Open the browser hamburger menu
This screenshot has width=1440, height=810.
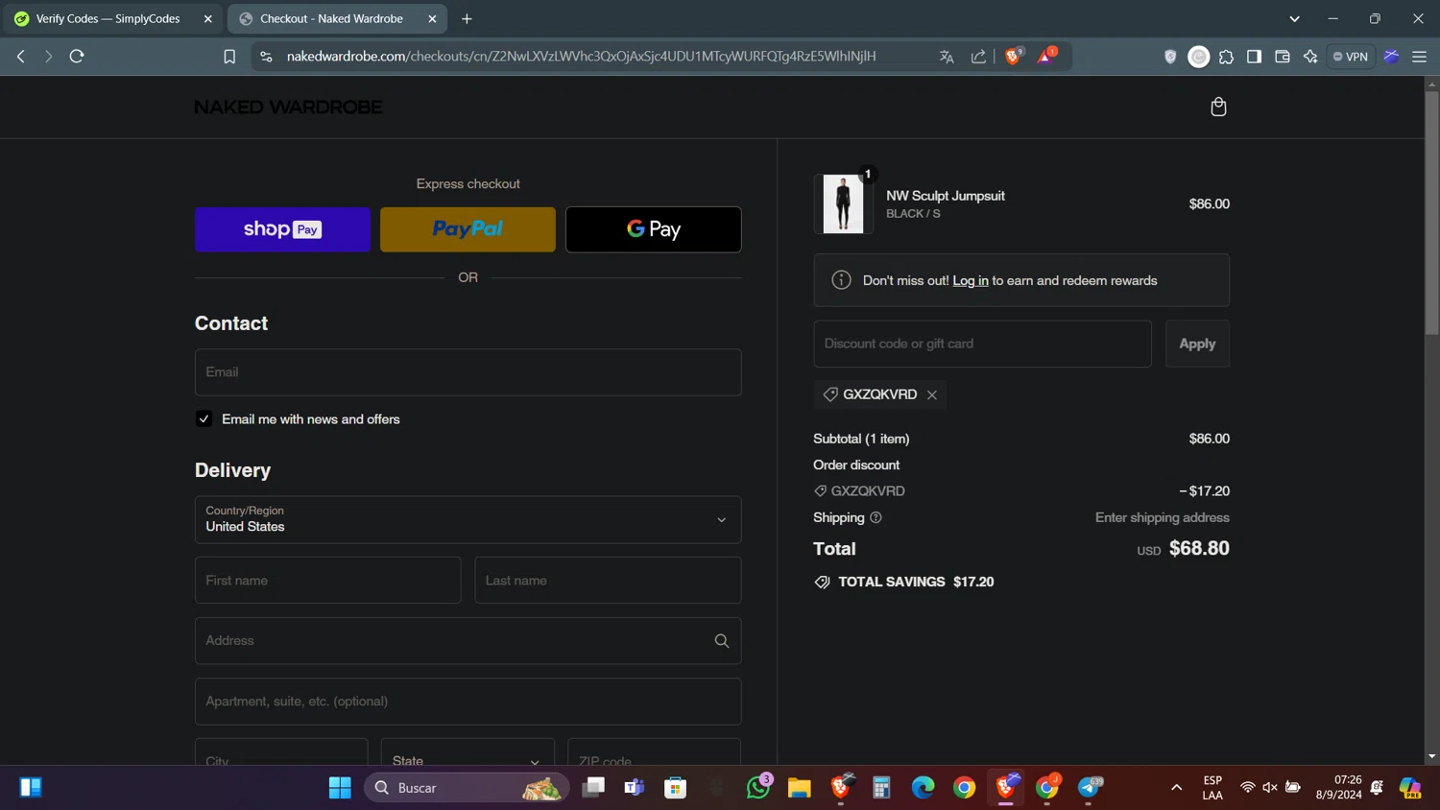1419,57
